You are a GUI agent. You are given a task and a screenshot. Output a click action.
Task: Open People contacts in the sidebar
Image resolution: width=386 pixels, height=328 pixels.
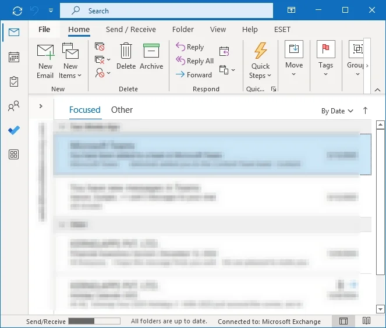[x=14, y=106]
